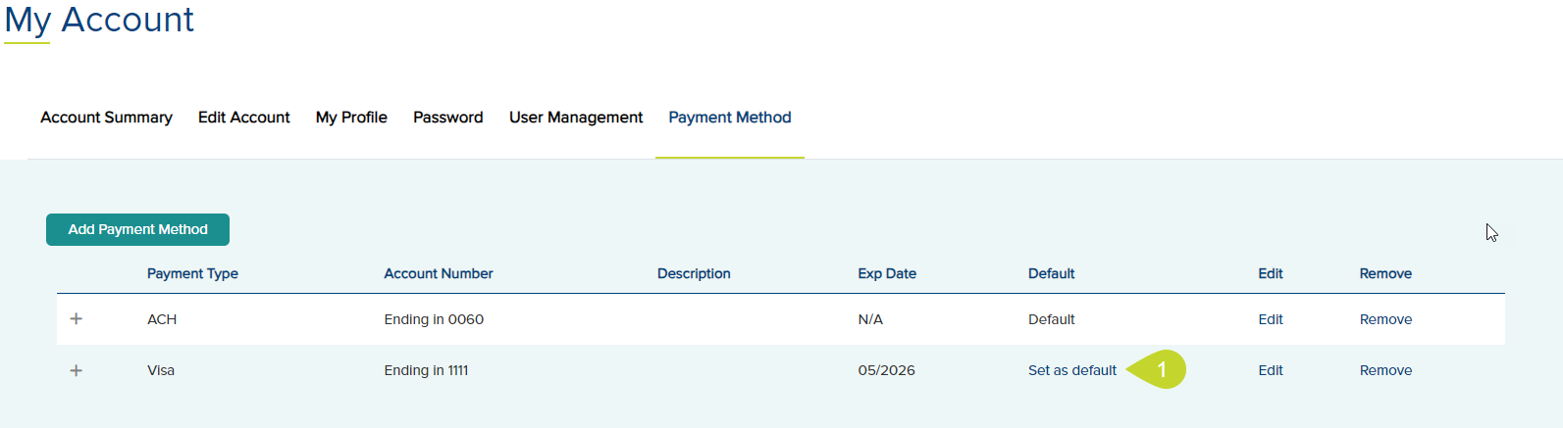
Task: Click the My Account page heading
Action: [99, 20]
